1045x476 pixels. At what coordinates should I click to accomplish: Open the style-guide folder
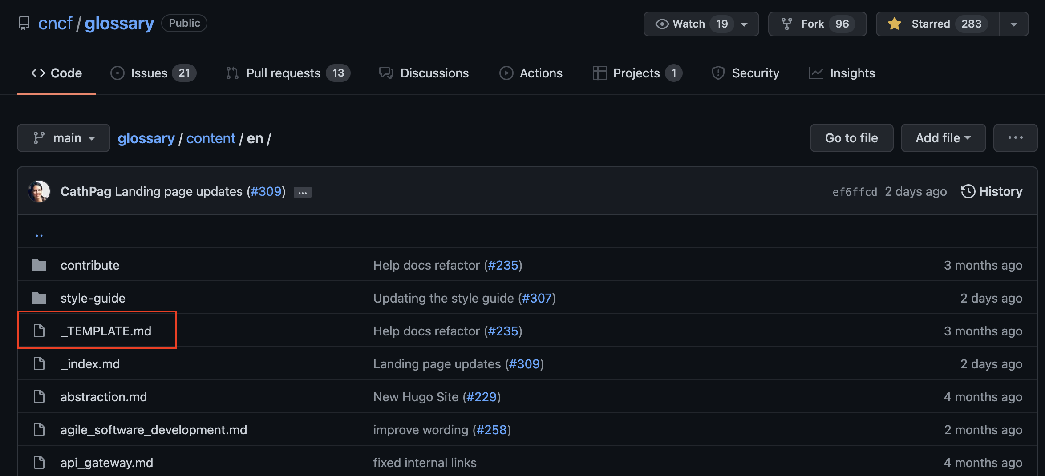93,298
